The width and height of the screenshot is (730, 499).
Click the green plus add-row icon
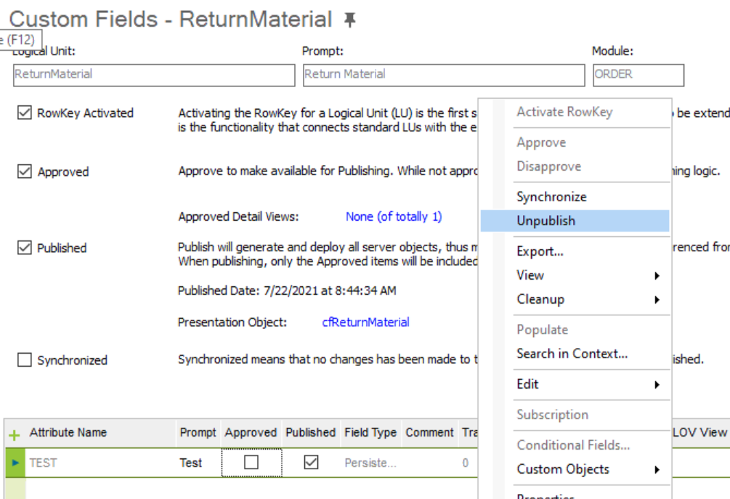point(15,435)
